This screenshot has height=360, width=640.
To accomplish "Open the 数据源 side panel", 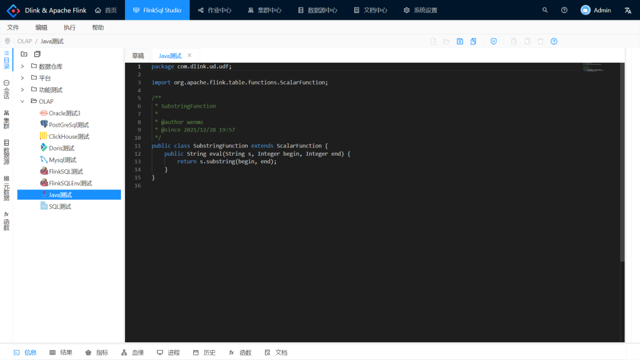I will [7, 152].
